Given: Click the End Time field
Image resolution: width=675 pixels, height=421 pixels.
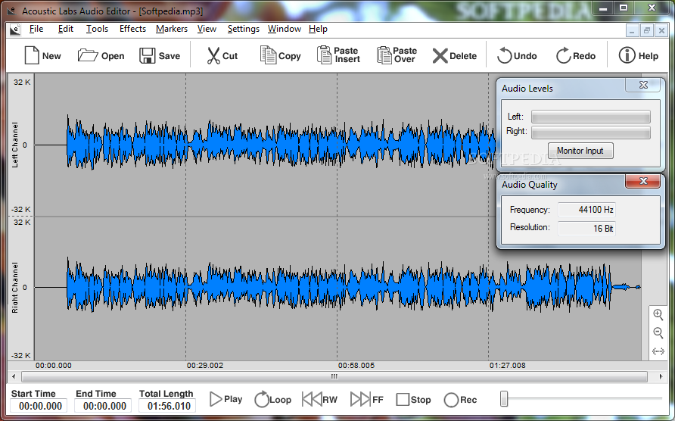Looking at the screenshot, I should pyautogui.click(x=104, y=406).
